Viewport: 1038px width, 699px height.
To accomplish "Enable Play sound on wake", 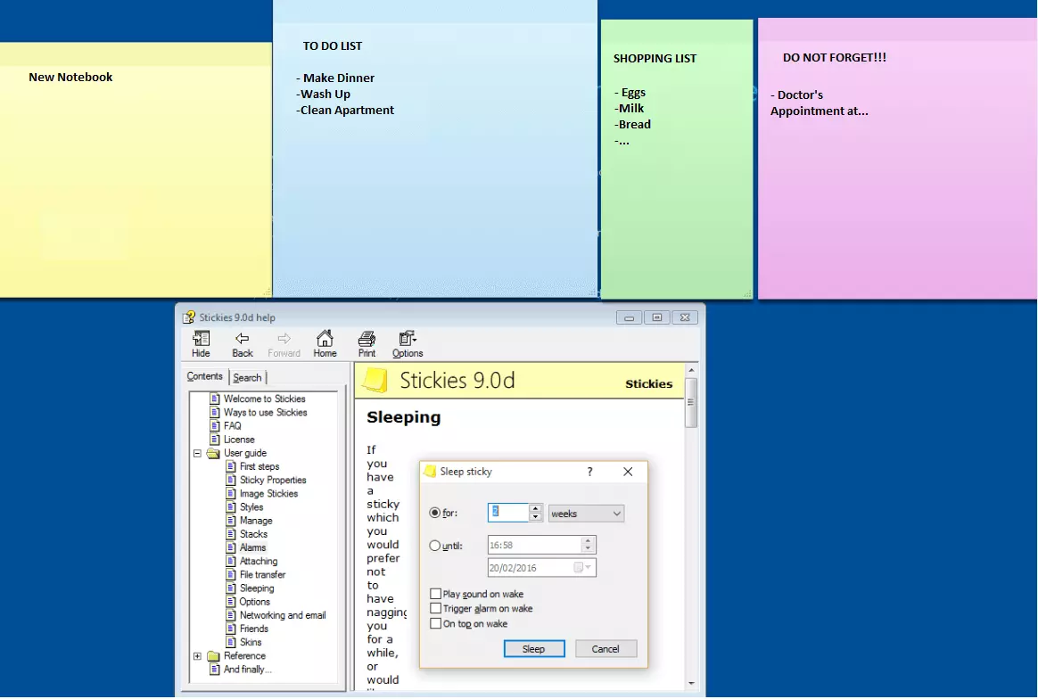I will (435, 594).
